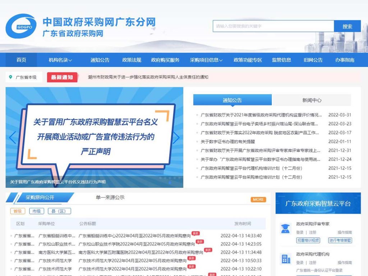This screenshot has width=368, height=276.
Task: Open 政府购买服务 menu item
Action: pos(165,60)
